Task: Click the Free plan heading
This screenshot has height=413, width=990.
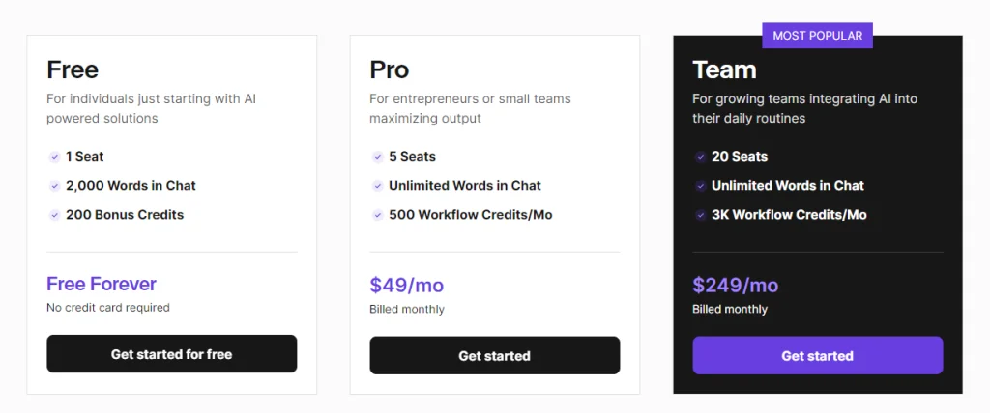Action: pos(73,69)
